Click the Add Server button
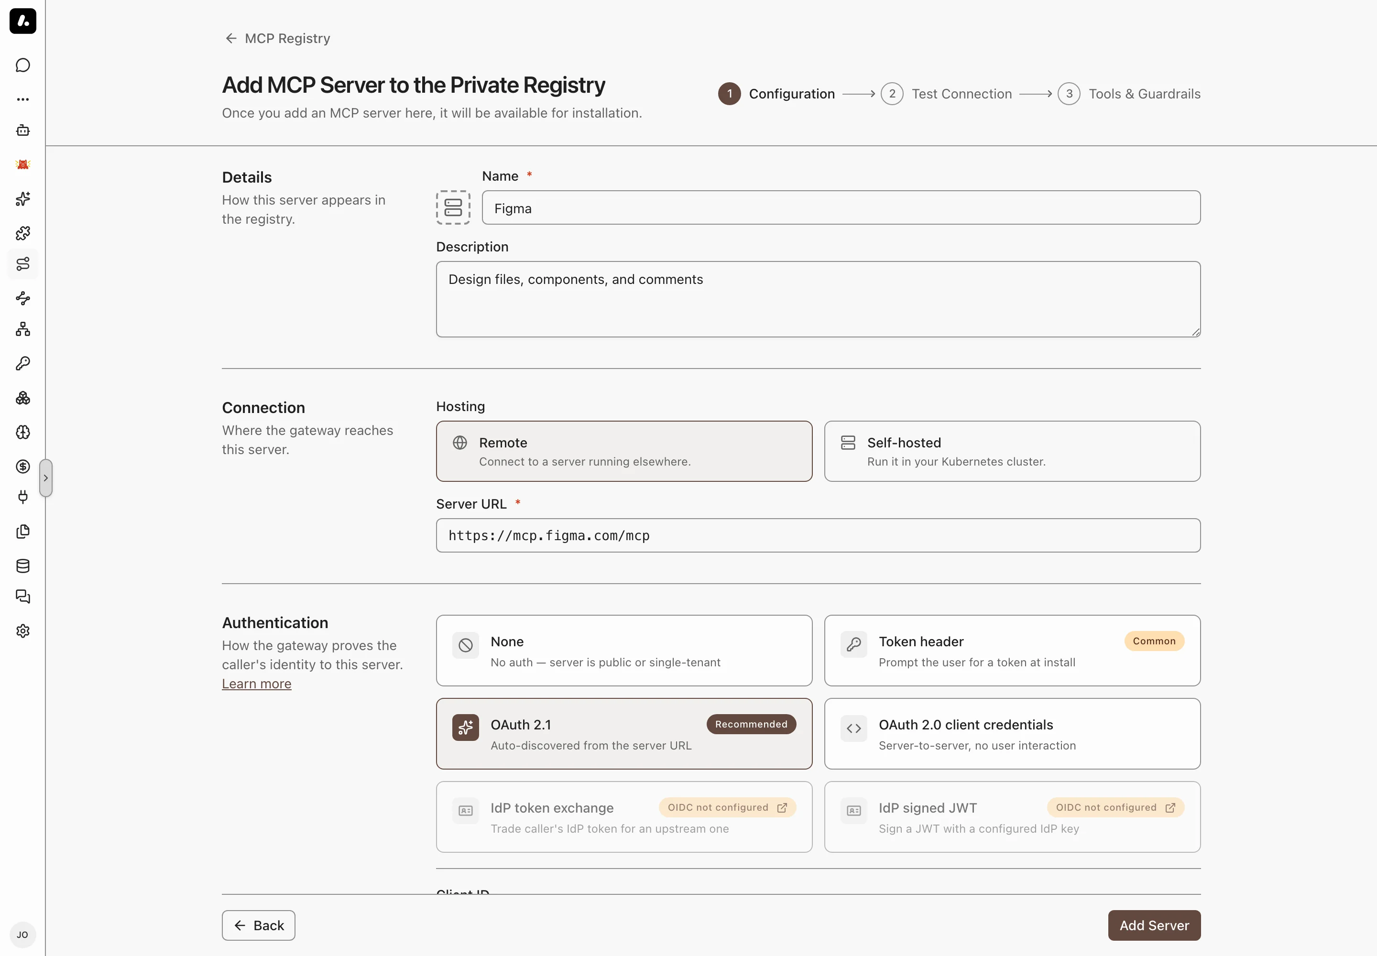The height and width of the screenshot is (956, 1377). 1154,926
